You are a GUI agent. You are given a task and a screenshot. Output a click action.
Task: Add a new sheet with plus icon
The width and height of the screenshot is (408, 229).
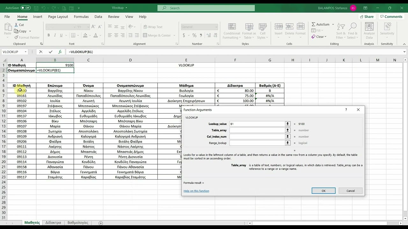click(101, 223)
